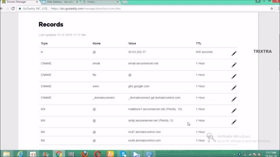Click the name cell _domainconnect
Viewport: 280px width, 157px height.
click(x=104, y=98)
